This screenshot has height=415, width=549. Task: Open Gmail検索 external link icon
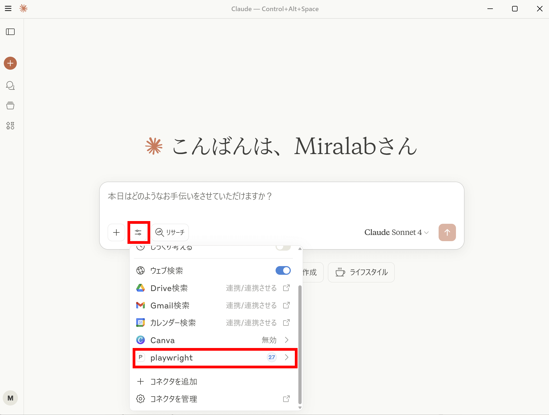(x=286, y=305)
